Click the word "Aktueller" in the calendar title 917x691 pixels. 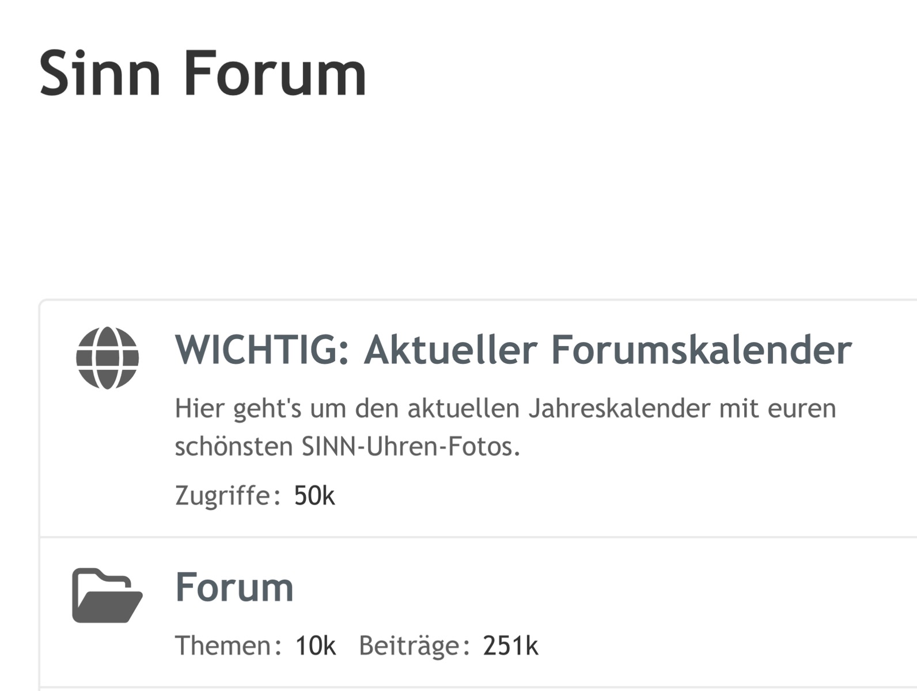click(451, 350)
